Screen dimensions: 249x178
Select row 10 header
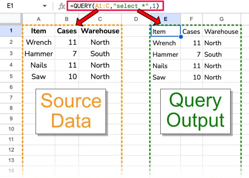tap(11, 129)
